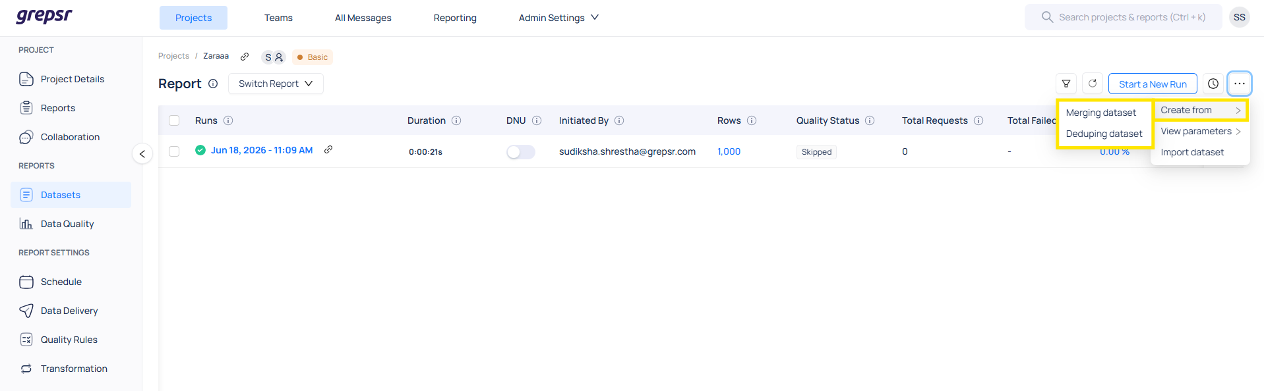Screen dimensions: 1264x391
Task: Copy link icon next to Zaraaa
Action: coord(245,57)
